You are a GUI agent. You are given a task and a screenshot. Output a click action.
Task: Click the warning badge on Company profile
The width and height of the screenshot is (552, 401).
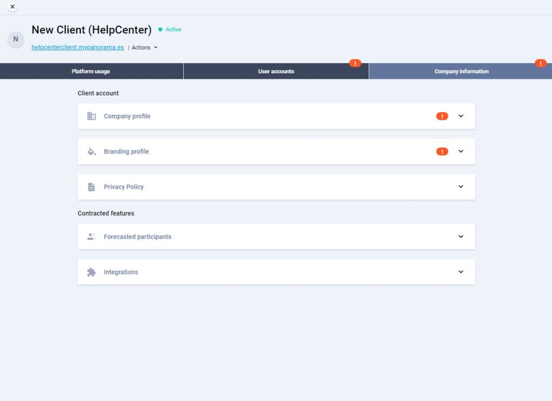click(x=442, y=116)
